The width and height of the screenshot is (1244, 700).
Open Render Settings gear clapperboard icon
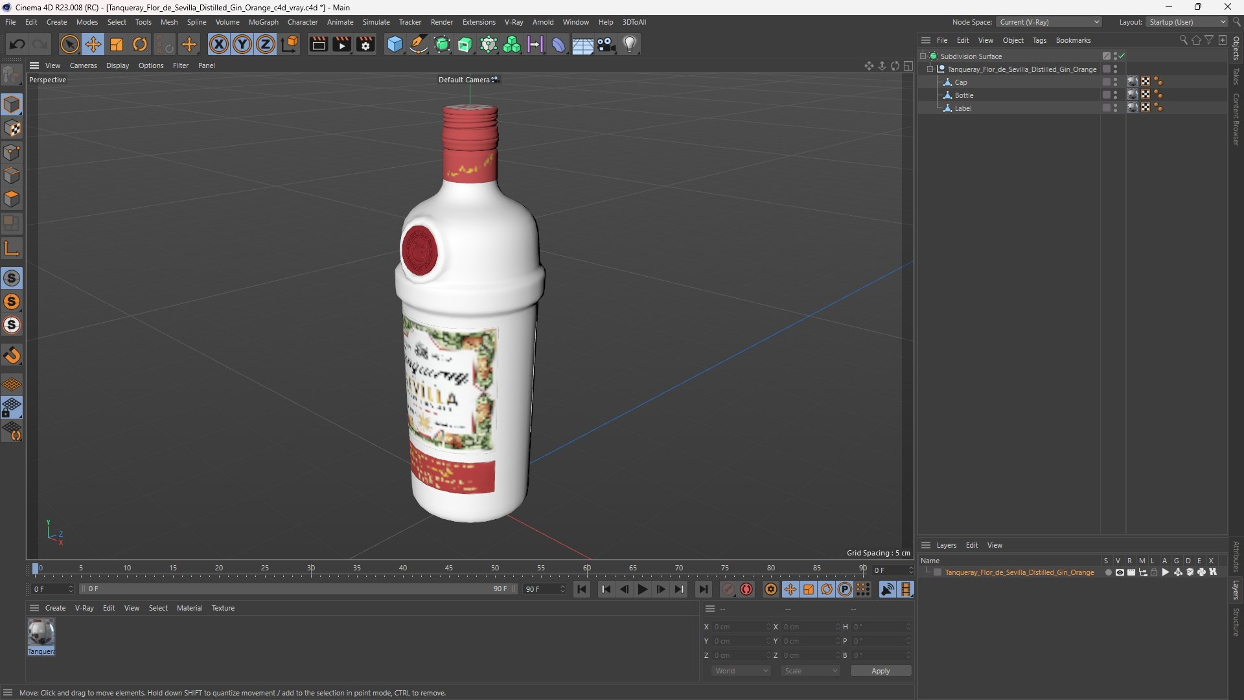[x=365, y=44]
